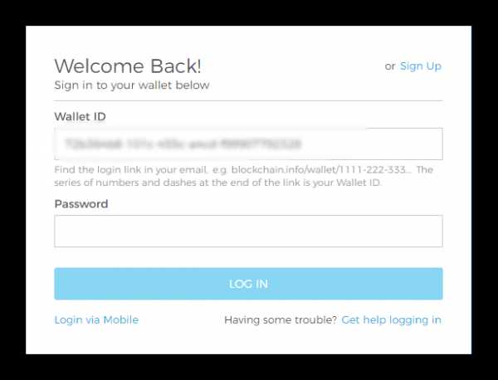The image size is (498, 380).
Task: Follow the Get help logging in link
Action: pyautogui.click(x=391, y=320)
